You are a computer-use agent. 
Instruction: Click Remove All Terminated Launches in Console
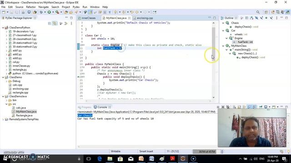(228, 107)
